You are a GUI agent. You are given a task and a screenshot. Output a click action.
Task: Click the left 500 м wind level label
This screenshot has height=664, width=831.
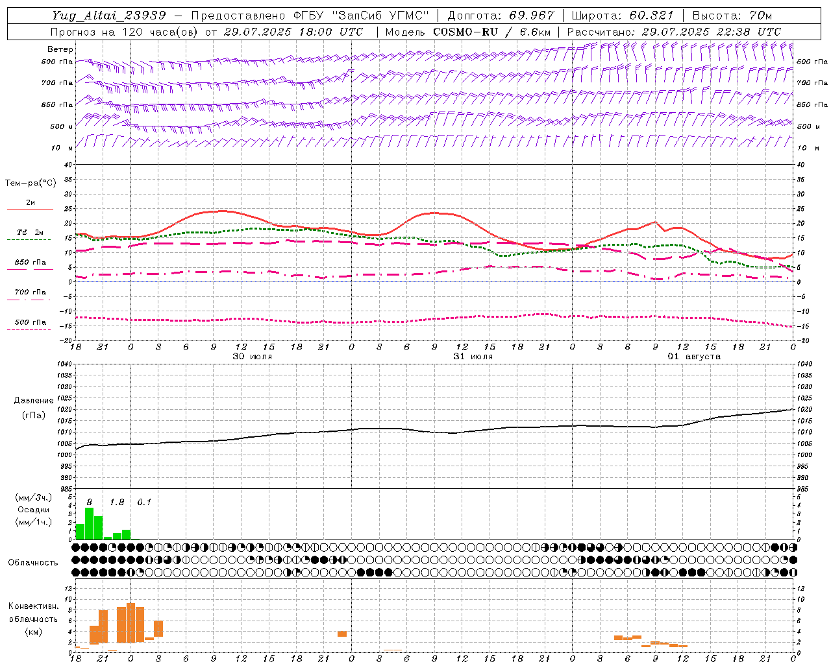click(62, 126)
